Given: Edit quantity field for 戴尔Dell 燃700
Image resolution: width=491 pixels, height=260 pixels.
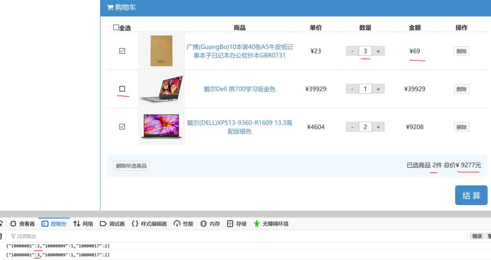Looking at the screenshot, I should tap(365, 89).
